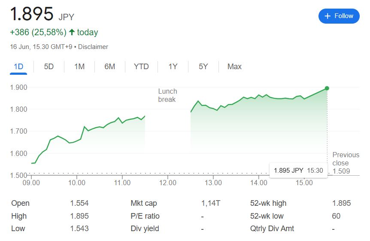
Task: Click the Follow button
Action: (x=339, y=16)
